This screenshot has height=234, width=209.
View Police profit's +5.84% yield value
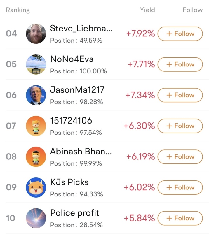[139, 218]
